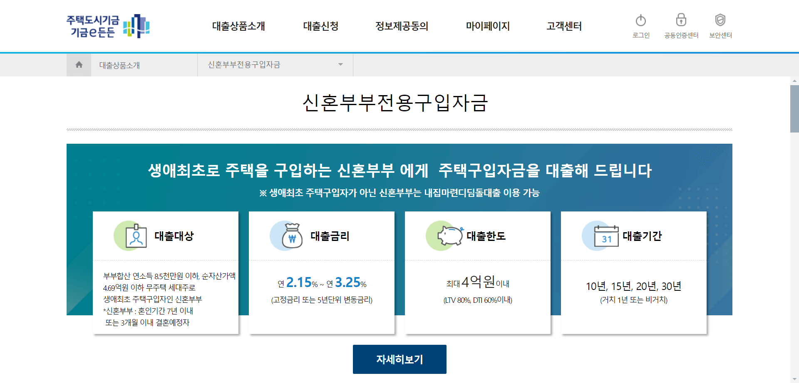Click the 또는 3개월 이내 결혼예정자 line

point(147,322)
